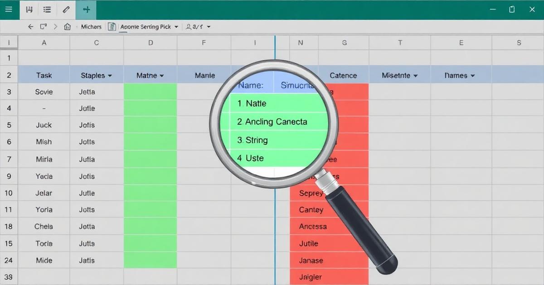Click the pop-out window icon
This screenshot has height=285, width=544.
(x=44, y=27)
